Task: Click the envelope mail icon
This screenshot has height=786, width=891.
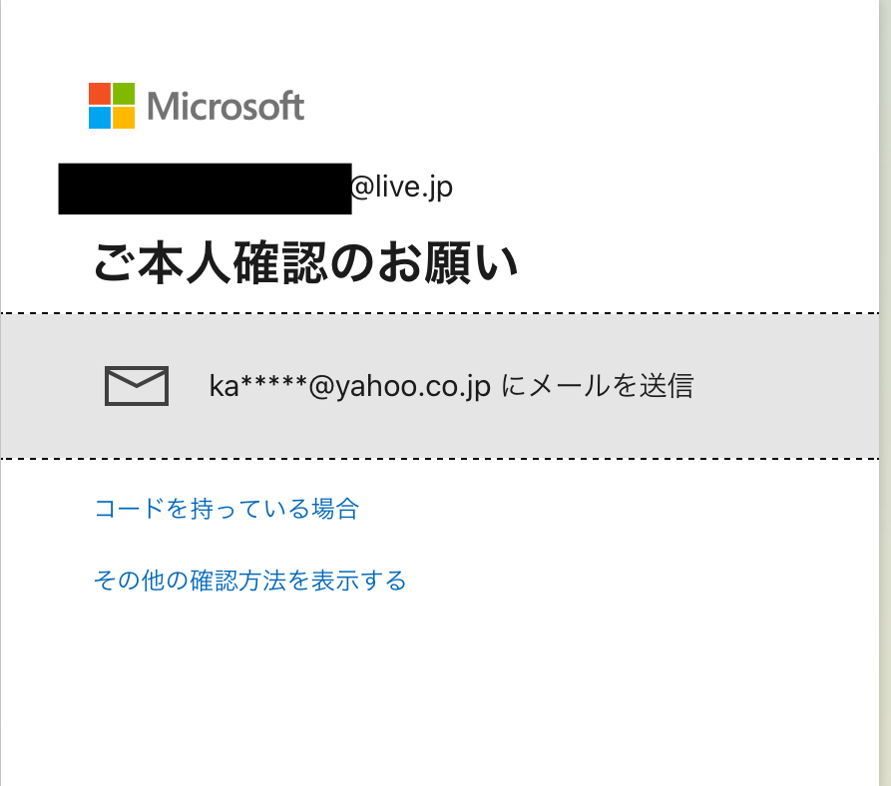Action: 137,386
